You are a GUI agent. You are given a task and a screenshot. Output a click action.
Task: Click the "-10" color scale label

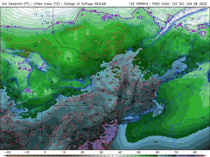(26, 152)
